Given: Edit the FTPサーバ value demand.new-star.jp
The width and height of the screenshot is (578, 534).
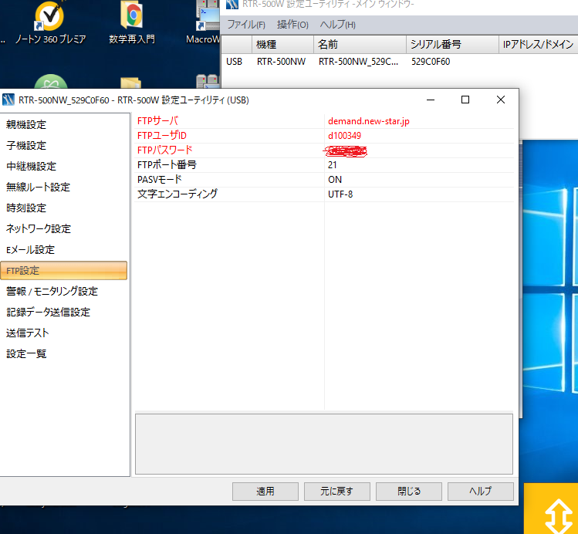Looking at the screenshot, I should tap(419, 121).
